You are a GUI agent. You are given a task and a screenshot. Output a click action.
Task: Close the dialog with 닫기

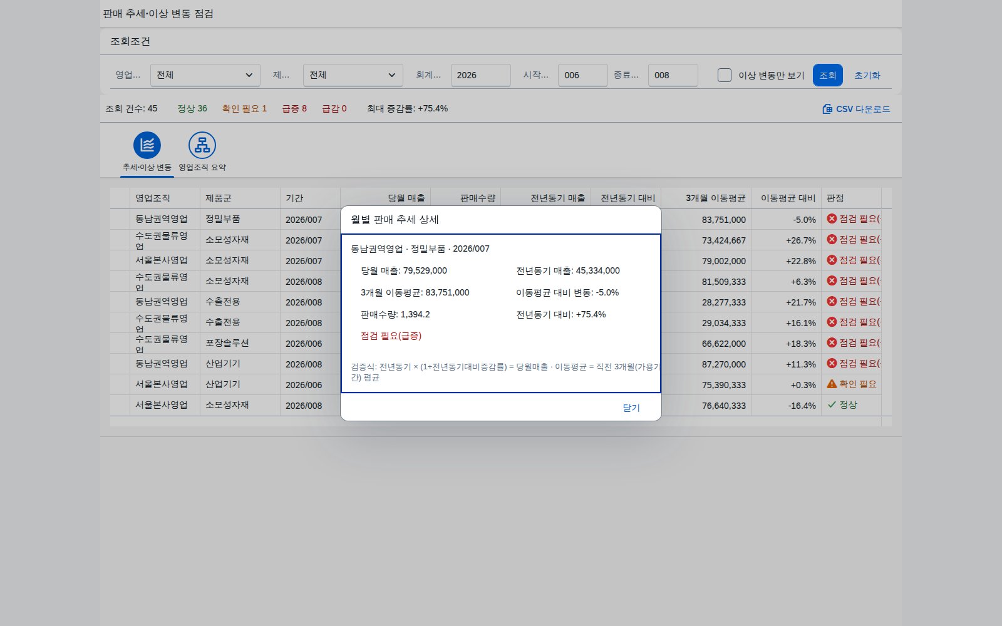tap(631, 408)
